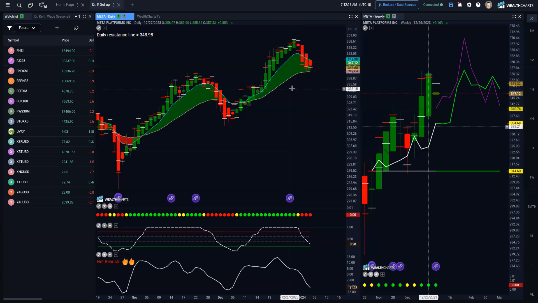
Task: Move the dashed-line oscillator panel up
Action: 110,226
